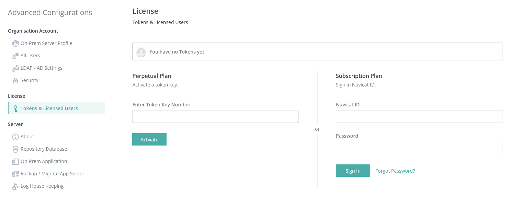Screen dimensions: 522x197
Task: Click the avatar icon in the tokens notice
Action: pos(141,52)
